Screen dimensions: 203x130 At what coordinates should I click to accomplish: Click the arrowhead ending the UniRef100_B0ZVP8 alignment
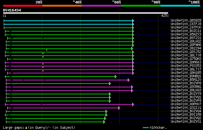tap(110, 84)
